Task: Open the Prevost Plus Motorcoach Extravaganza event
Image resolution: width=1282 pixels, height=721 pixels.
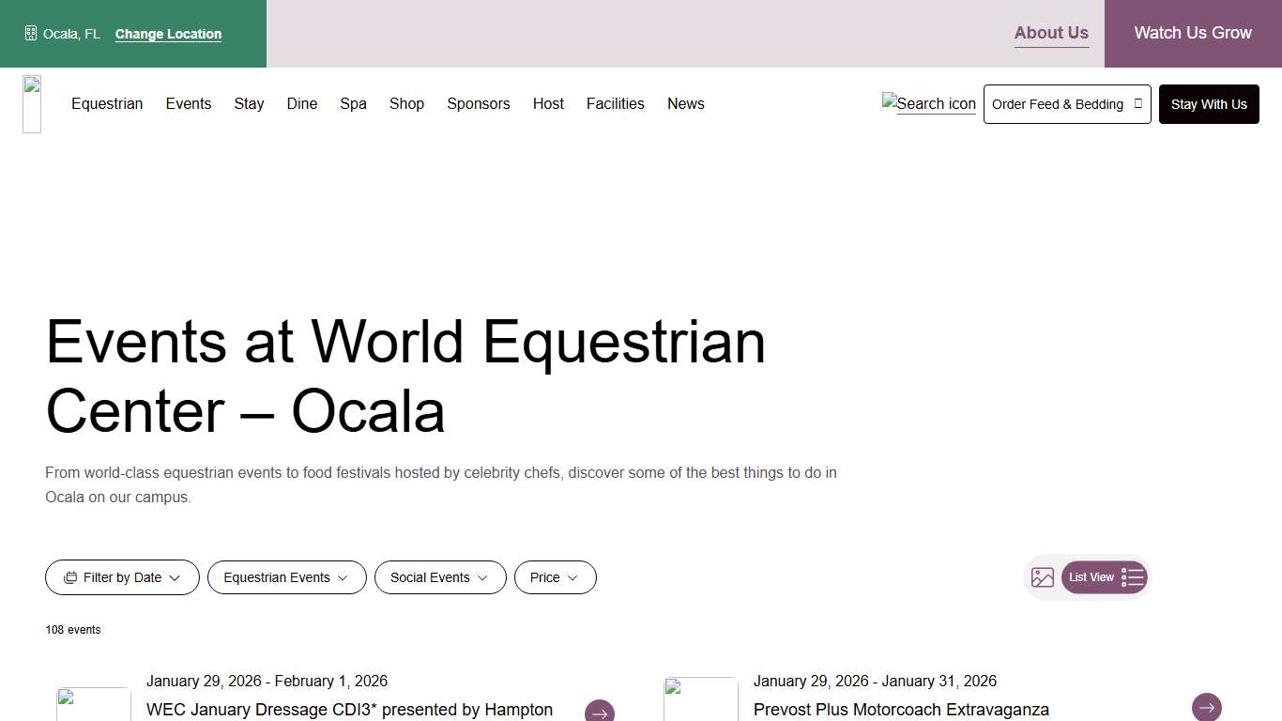Action: point(901,709)
